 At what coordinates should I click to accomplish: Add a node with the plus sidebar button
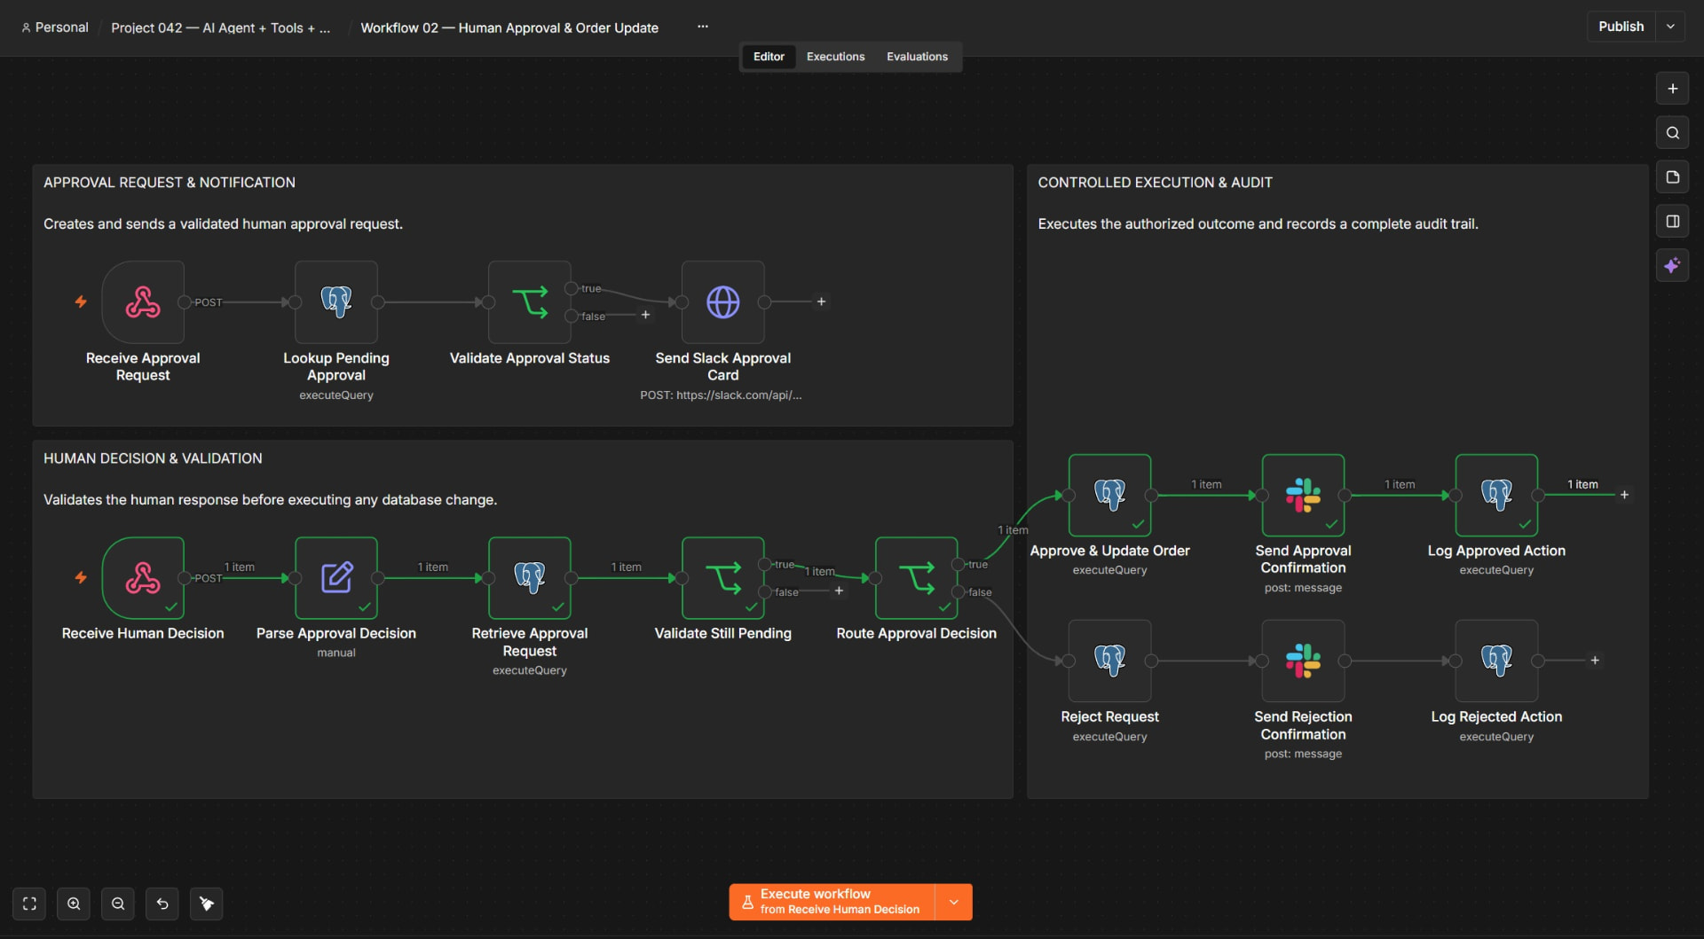tap(1672, 89)
